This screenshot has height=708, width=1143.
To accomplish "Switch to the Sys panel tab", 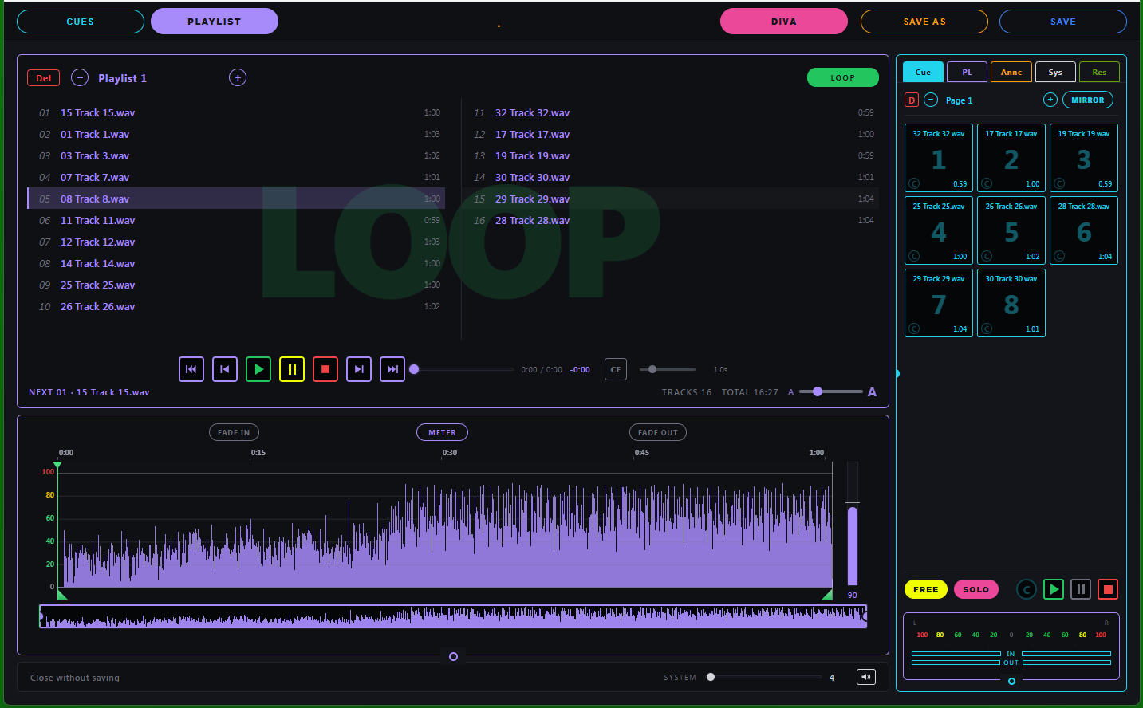I will [1055, 72].
